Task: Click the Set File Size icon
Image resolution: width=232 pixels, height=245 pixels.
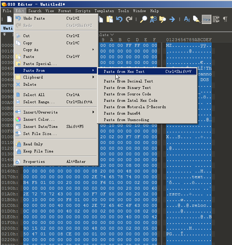Action: click(18, 134)
